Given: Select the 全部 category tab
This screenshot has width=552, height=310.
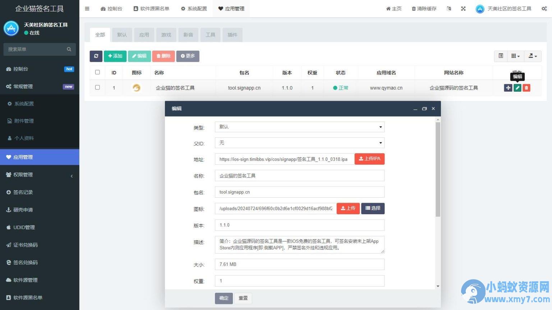Looking at the screenshot, I should click(100, 35).
